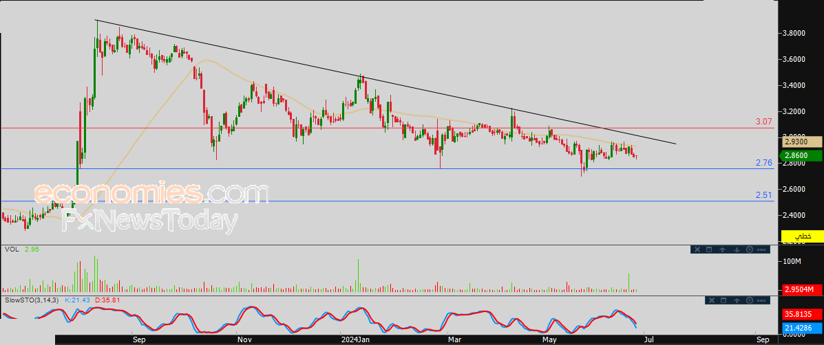
Task: Select the red 3.07 resistance line label
Action: click(764, 121)
